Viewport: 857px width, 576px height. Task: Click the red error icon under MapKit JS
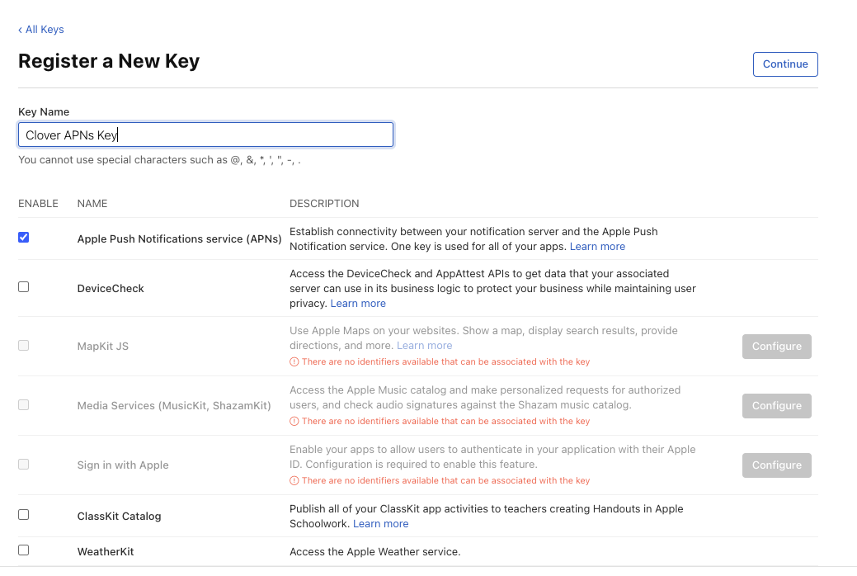[x=294, y=361]
